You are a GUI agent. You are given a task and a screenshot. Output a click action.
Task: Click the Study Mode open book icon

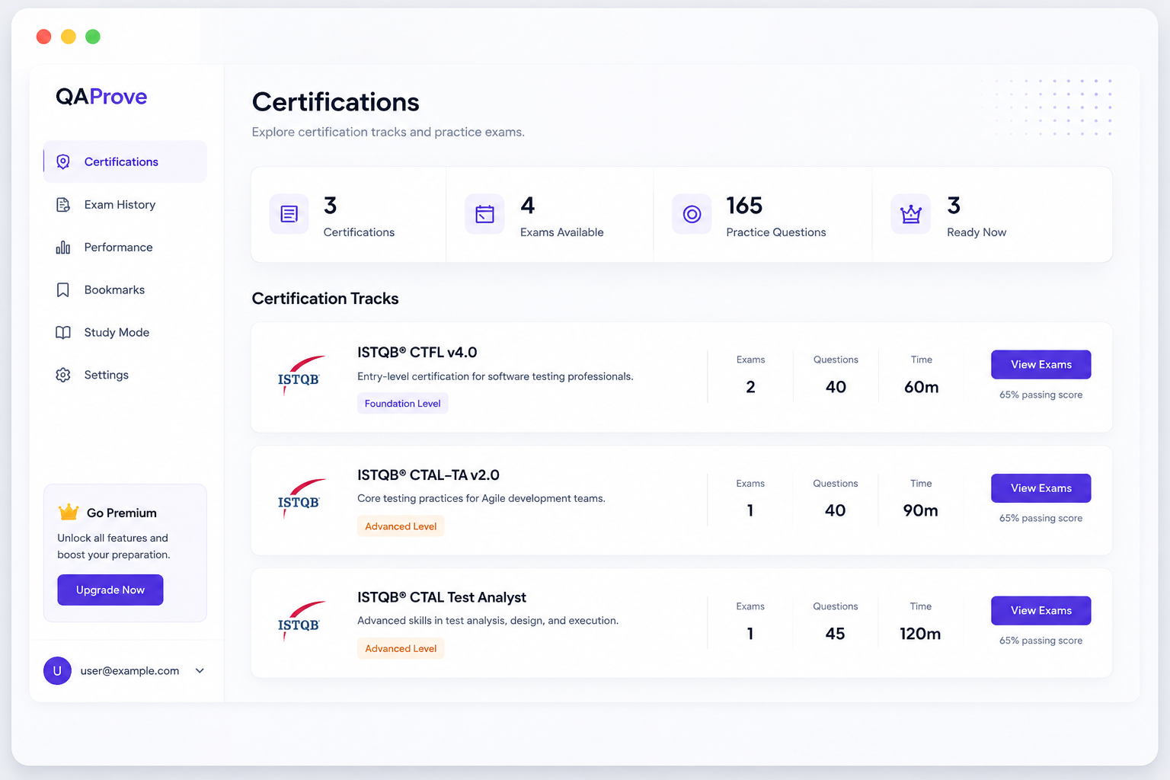pyautogui.click(x=63, y=332)
